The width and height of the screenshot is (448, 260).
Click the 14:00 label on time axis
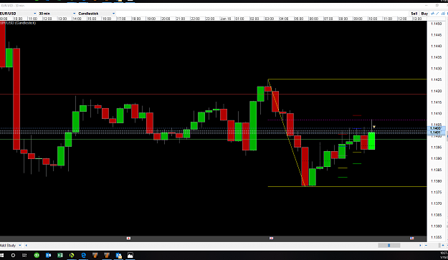pyautogui.click(x=77, y=19)
